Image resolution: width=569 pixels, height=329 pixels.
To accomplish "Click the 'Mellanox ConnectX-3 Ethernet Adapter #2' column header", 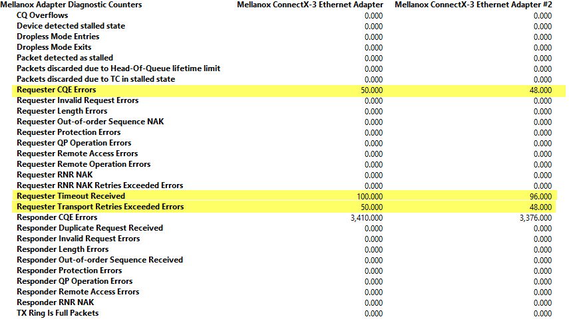I will [473, 5].
